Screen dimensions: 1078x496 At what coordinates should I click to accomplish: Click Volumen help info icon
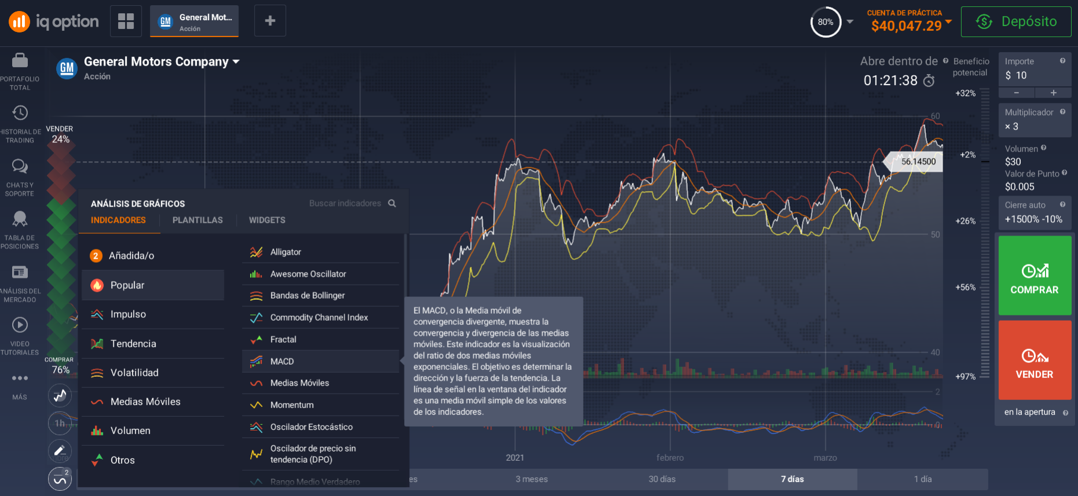coord(1043,148)
